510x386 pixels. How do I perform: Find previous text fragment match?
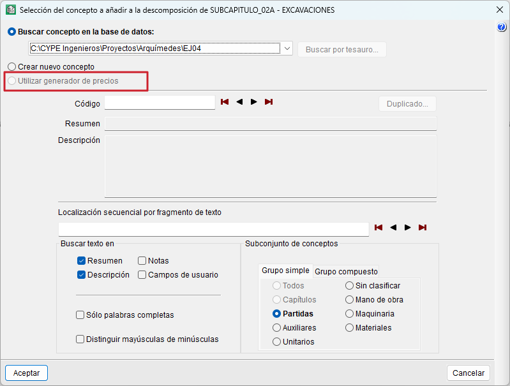tap(393, 227)
